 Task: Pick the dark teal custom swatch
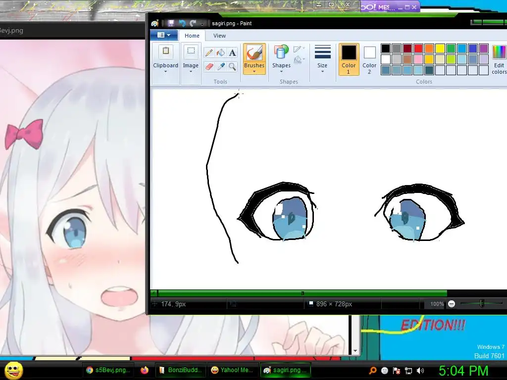429,70
